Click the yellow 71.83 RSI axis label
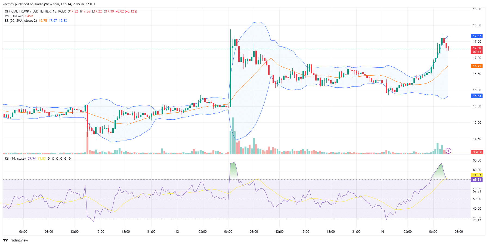The height and width of the screenshot is (245, 488). [477, 175]
